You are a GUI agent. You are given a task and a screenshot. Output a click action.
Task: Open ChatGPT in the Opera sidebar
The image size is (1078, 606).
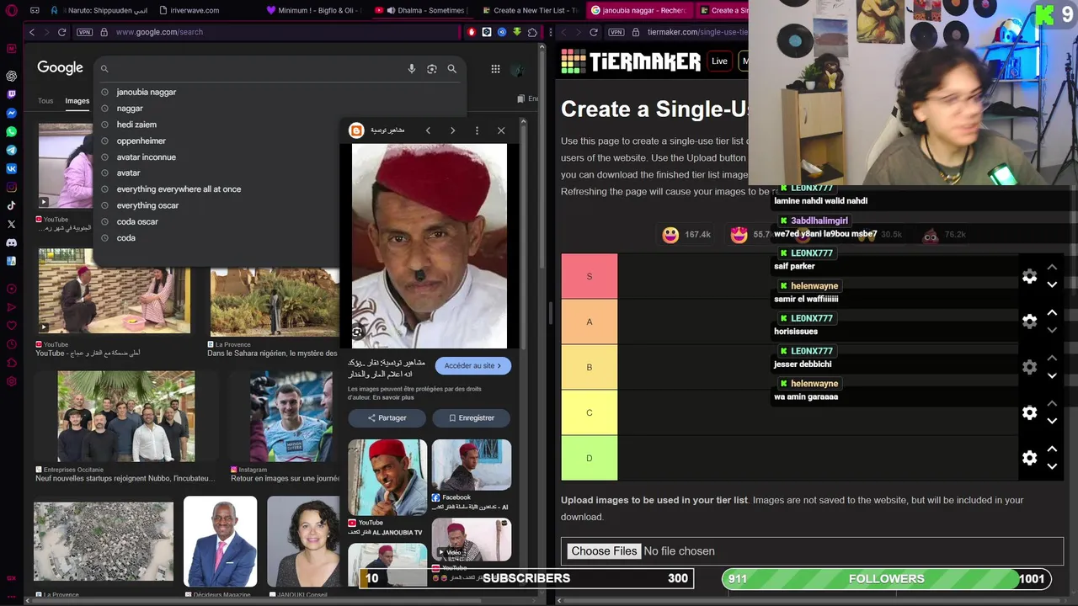click(12, 76)
